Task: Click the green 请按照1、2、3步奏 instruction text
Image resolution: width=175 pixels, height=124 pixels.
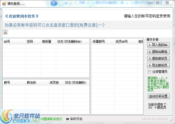Action: [158, 84]
